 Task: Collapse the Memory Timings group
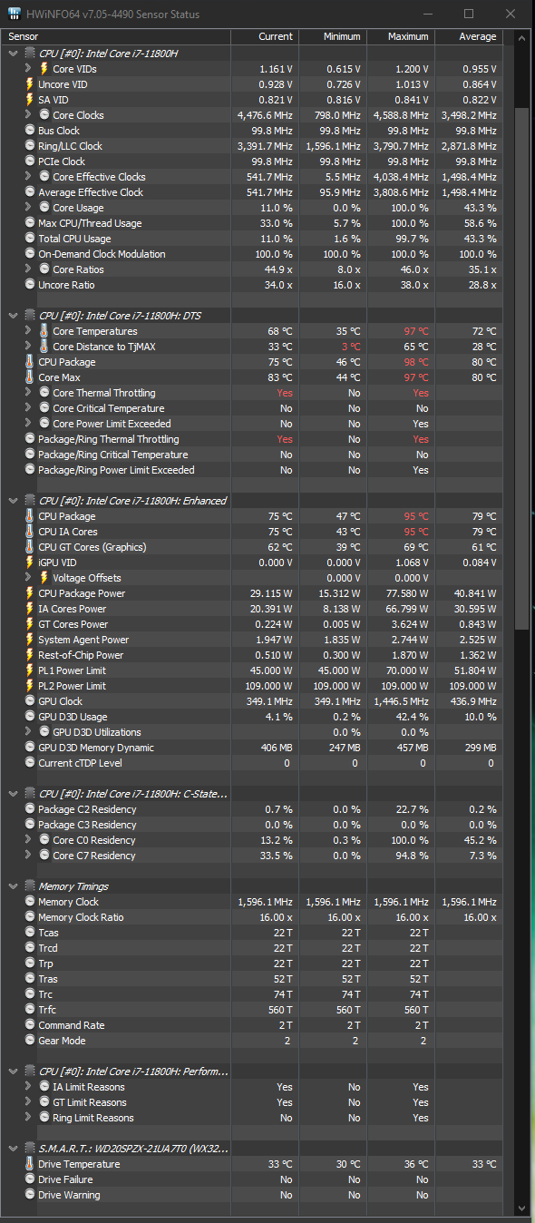13,886
